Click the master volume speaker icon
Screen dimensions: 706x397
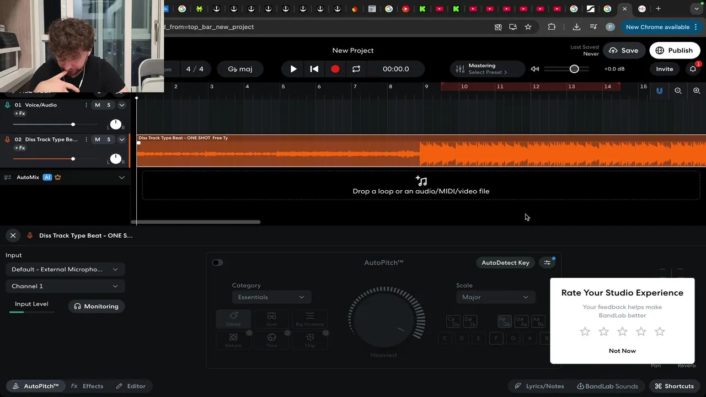point(534,69)
